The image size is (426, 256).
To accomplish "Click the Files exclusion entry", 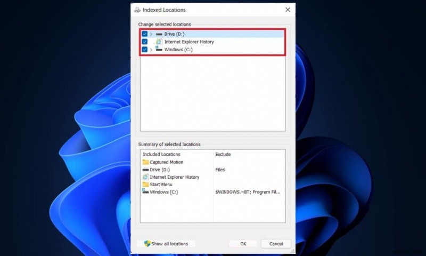I will pos(220,170).
